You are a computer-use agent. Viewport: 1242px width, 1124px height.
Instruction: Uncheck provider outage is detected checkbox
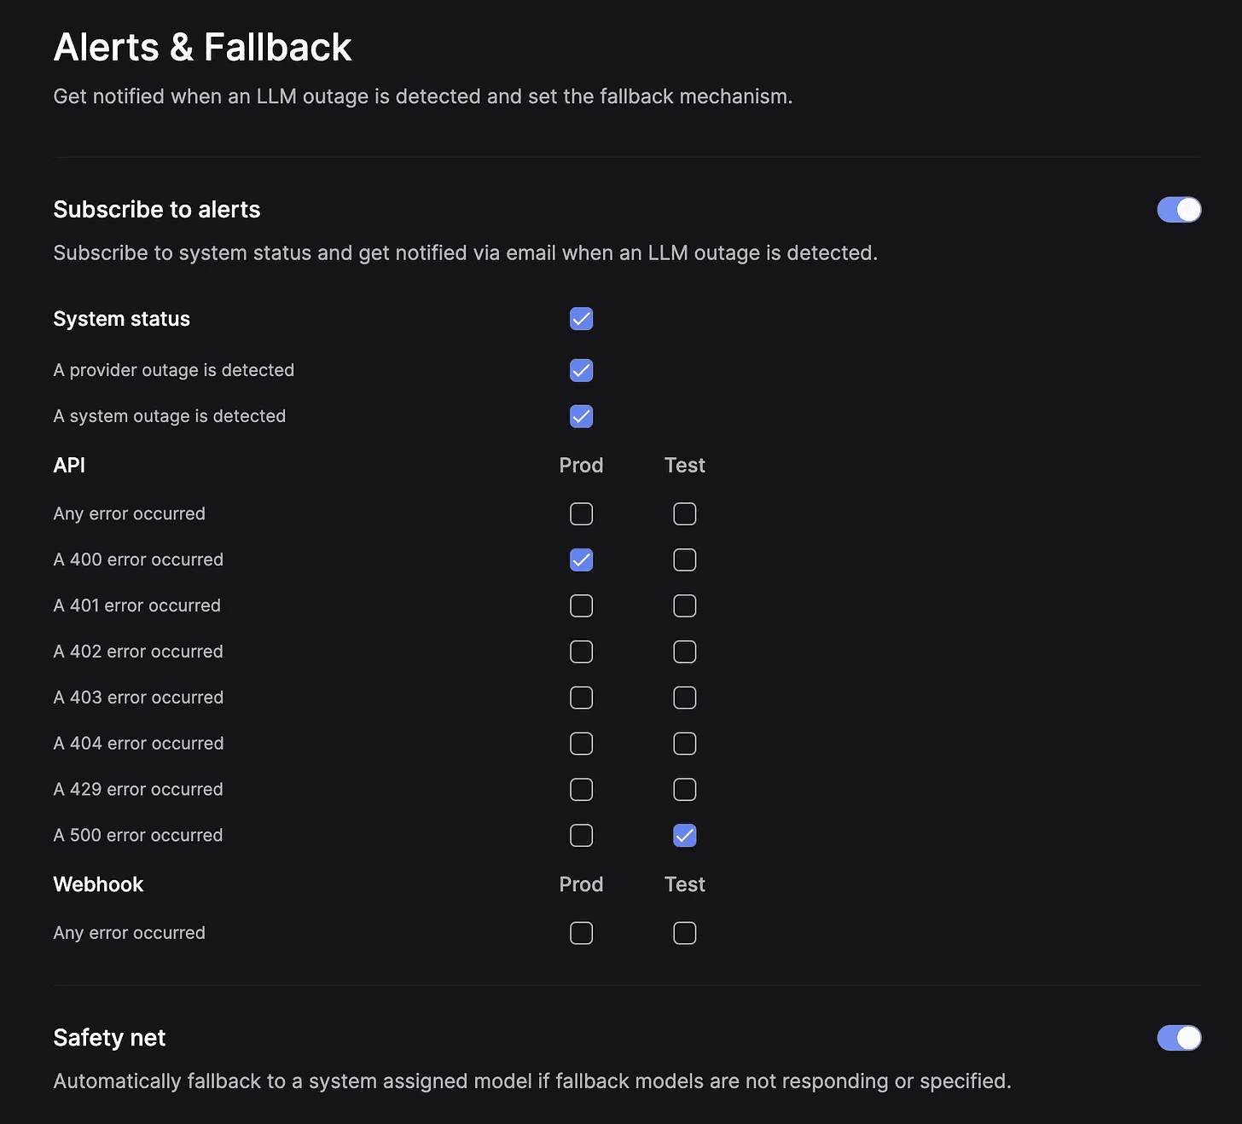click(581, 370)
